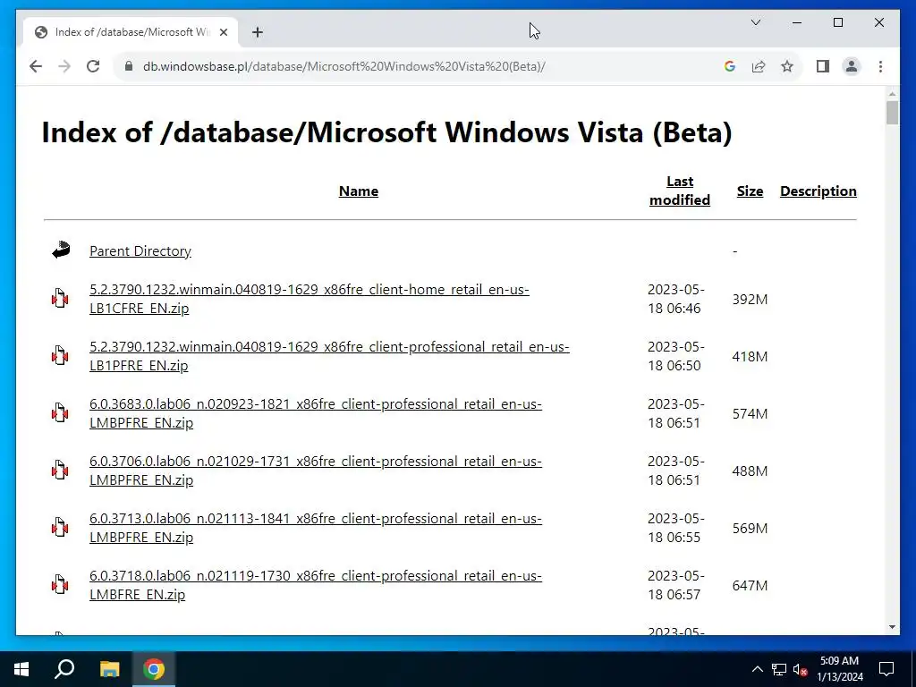Click the scrollbar down arrow
The width and height of the screenshot is (916, 687).
(892, 627)
